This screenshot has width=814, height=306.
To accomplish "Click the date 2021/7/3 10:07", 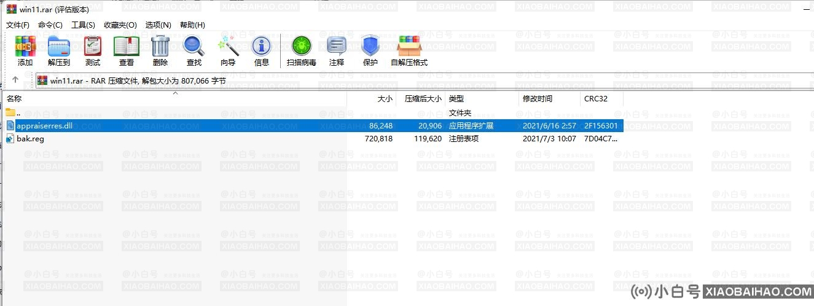I will pos(549,138).
